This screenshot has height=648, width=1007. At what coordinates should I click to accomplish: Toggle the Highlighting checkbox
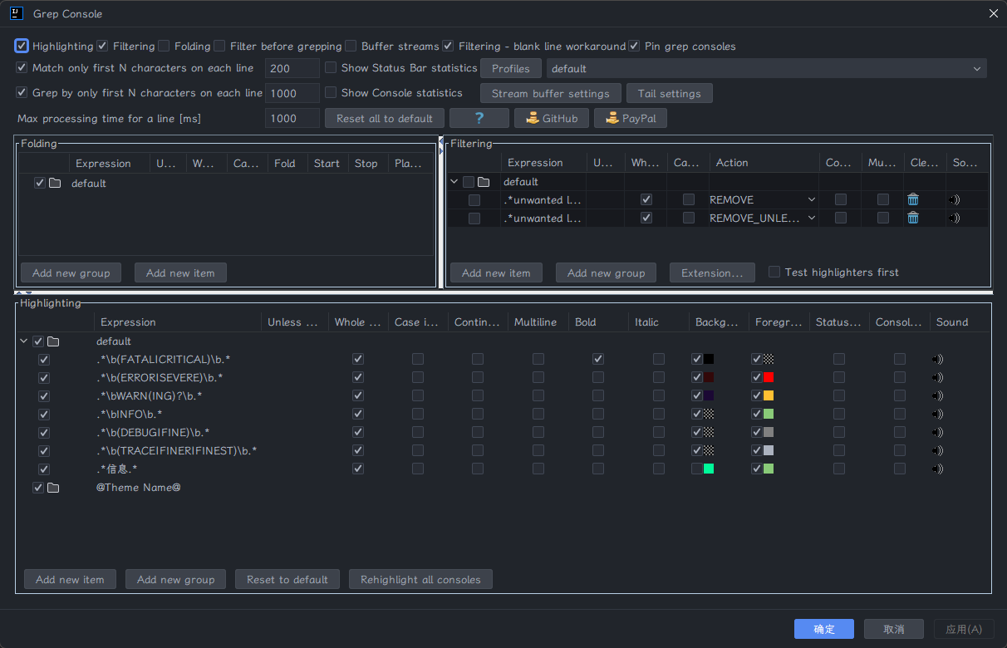pyautogui.click(x=22, y=46)
